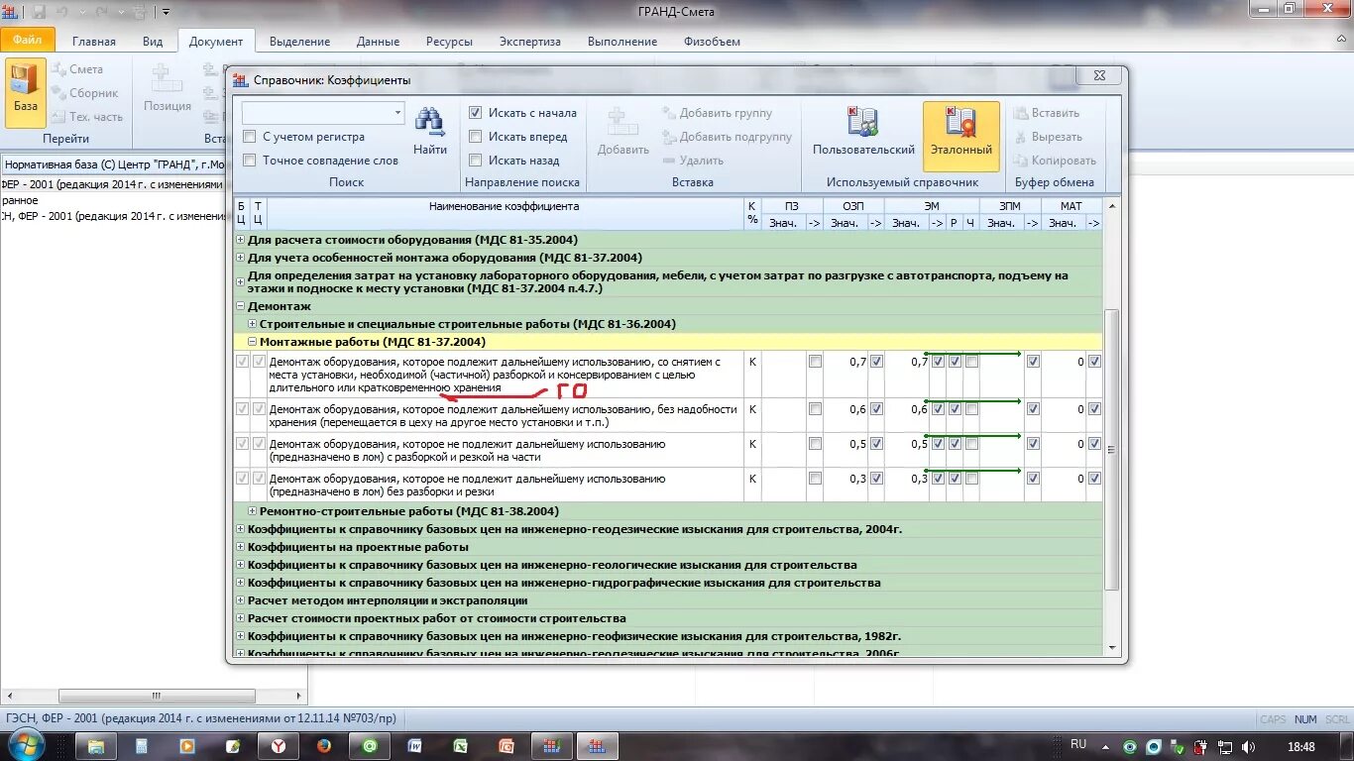Open the Файл menu

point(28,41)
